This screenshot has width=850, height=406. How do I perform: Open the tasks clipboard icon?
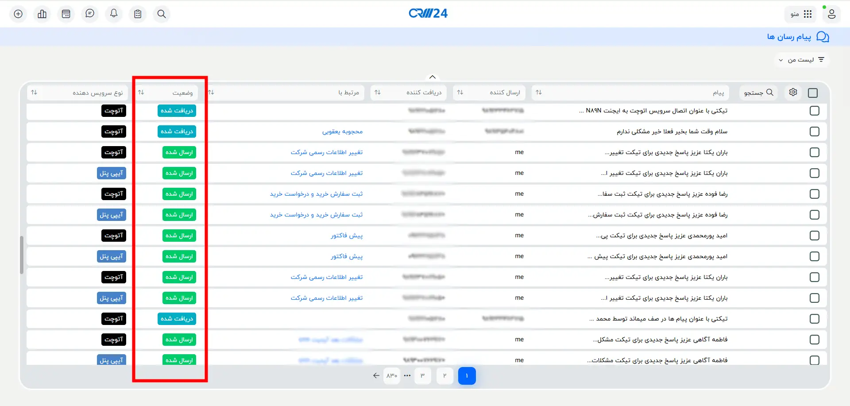138,14
